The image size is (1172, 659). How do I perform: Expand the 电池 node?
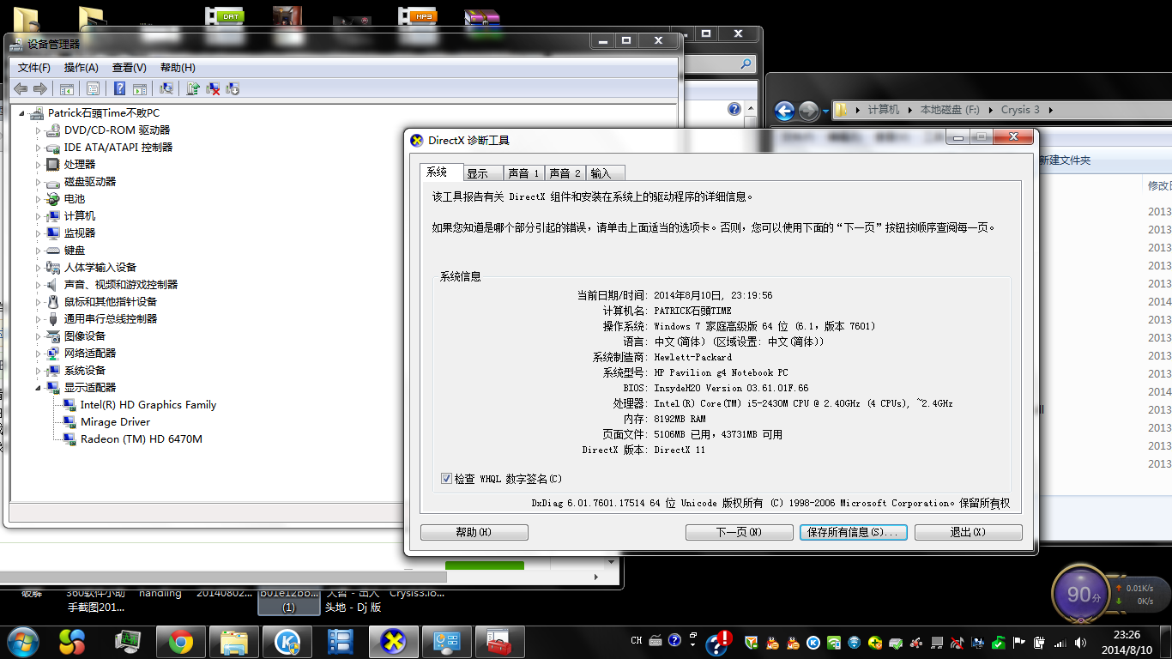[x=38, y=199]
